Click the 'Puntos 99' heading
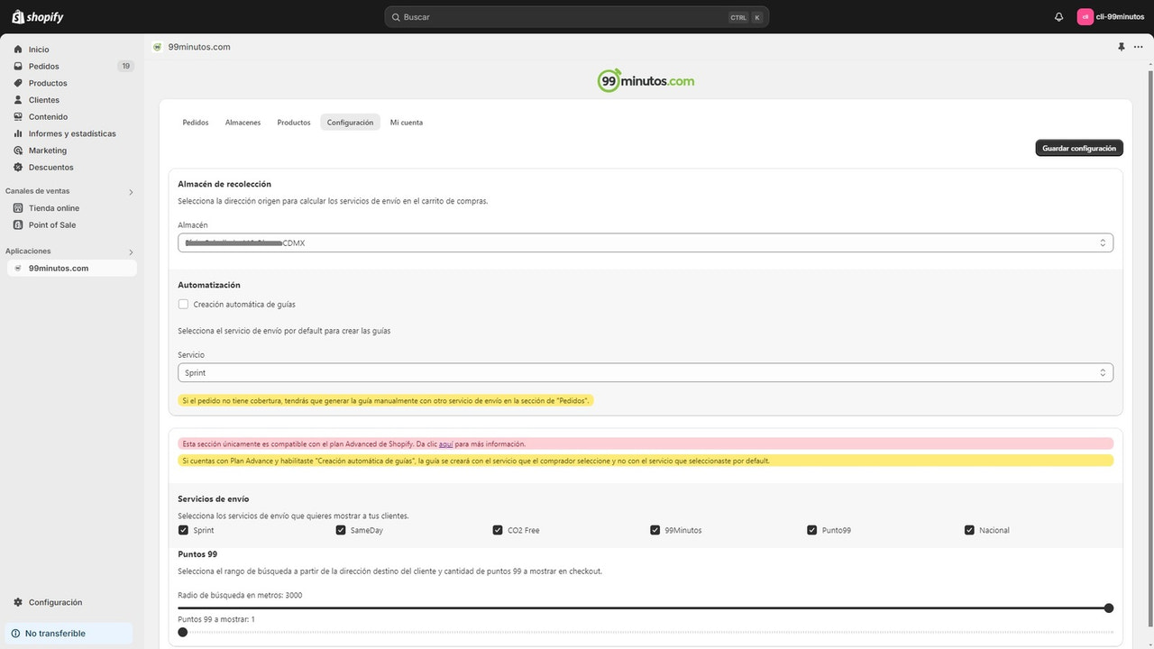1154x649 pixels. (197, 554)
